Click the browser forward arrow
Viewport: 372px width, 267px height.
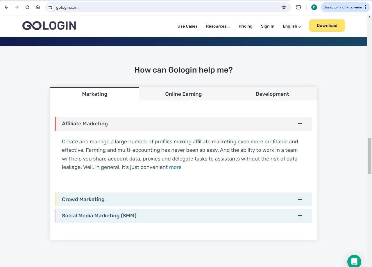point(17,7)
